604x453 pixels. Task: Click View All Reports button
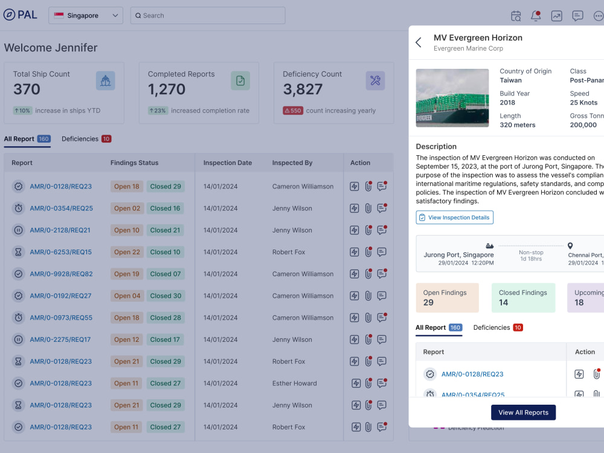point(523,413)
